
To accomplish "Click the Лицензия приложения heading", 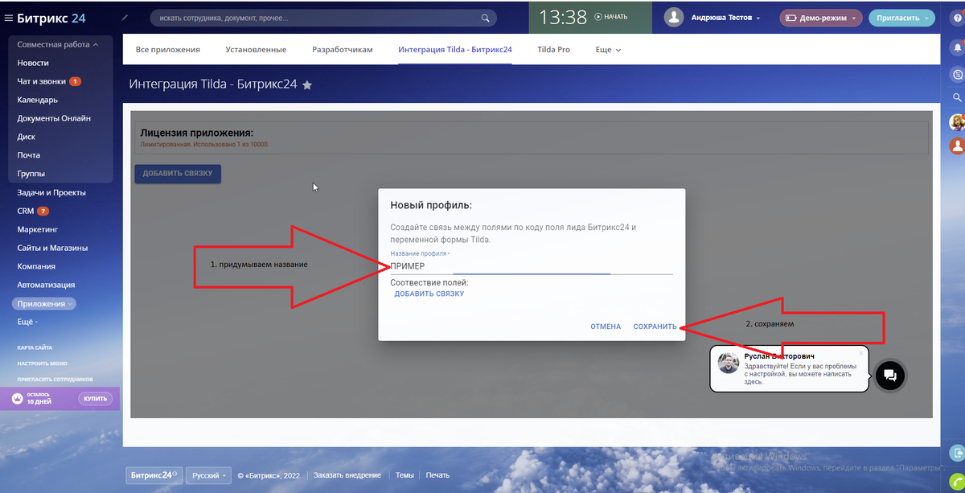I will pos(197,133).
